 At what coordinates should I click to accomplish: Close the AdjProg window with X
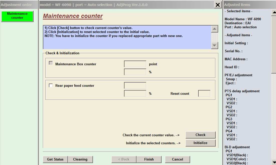(x=218, y=5)
